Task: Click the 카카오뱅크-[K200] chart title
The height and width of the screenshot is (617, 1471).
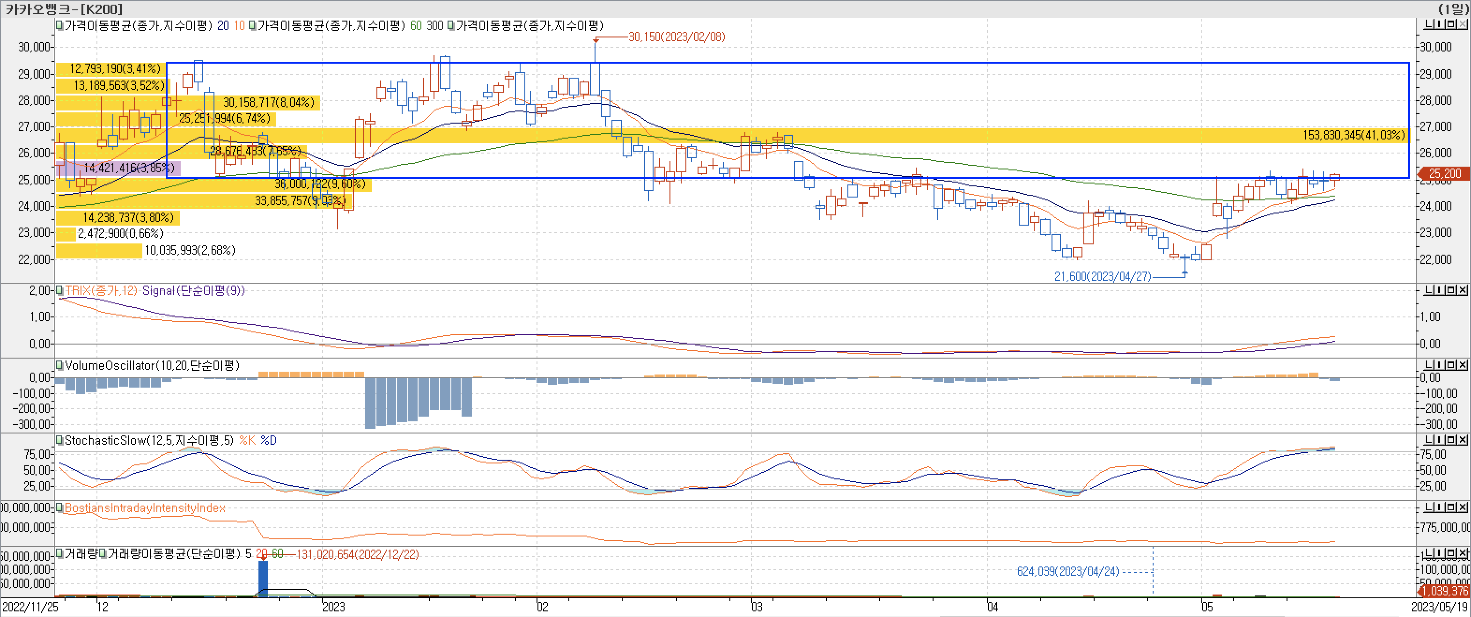Action: [63, 9]
